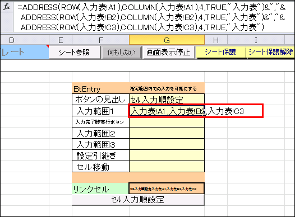Select the セル移動 label cell

pyautogui.click(x=100, y=167)
